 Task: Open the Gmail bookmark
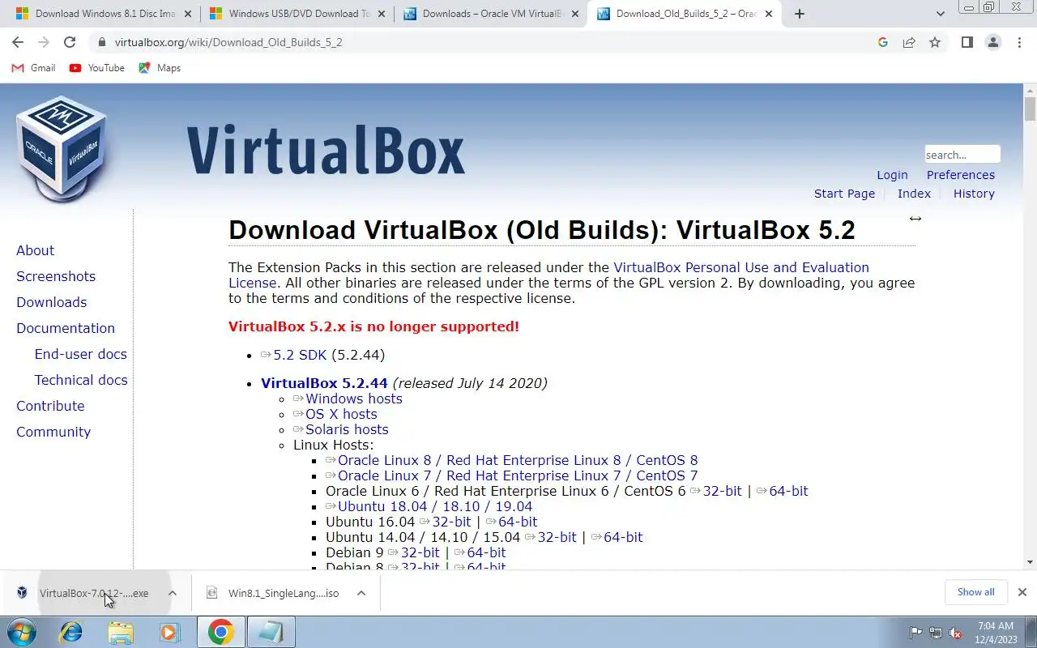click(34, 68)
